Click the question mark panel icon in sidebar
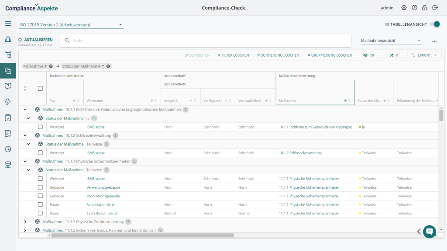This screenshot has width=447, height=251. click(8, 86)
